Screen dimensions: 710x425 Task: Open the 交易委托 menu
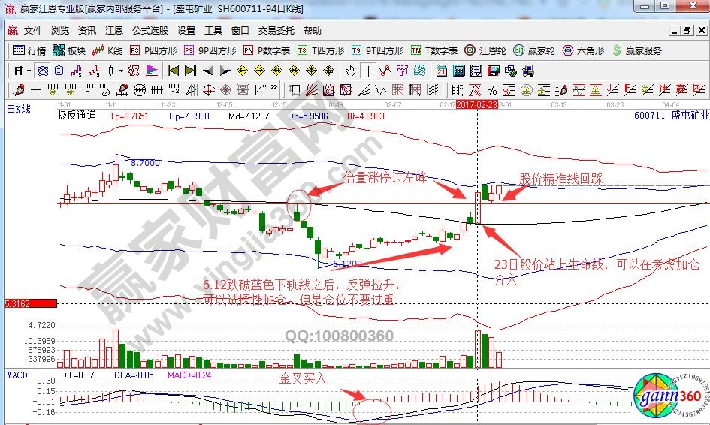pos(276,31)
